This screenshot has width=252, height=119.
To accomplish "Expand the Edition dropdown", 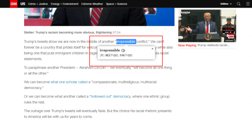I will coord(226,4).
